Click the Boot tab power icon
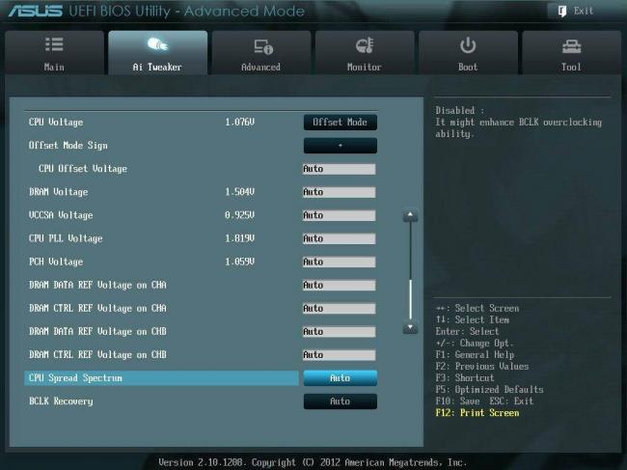 point(468,45)
